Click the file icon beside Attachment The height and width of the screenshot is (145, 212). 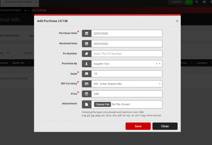coord(86,104)
